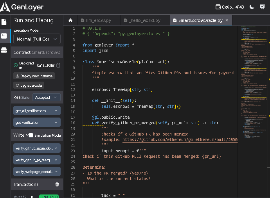Image resolution: width=270 pixels, height=198 pixels.
Task: Select the Run and Debug terminal icon
Action: tap(4, 36)
